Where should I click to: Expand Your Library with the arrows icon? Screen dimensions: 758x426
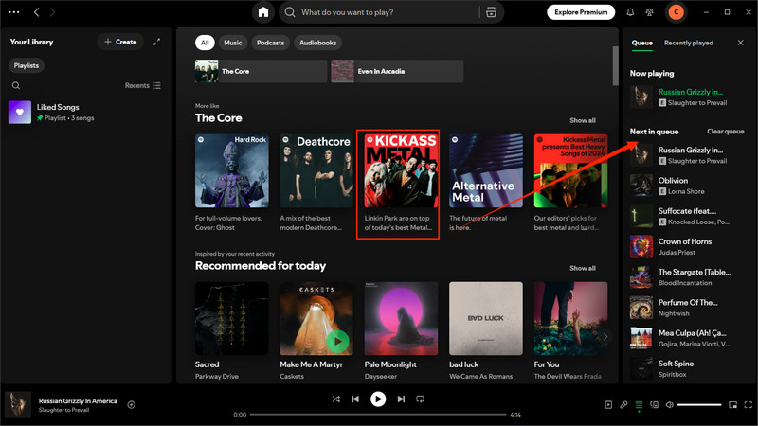pos(156,42)
